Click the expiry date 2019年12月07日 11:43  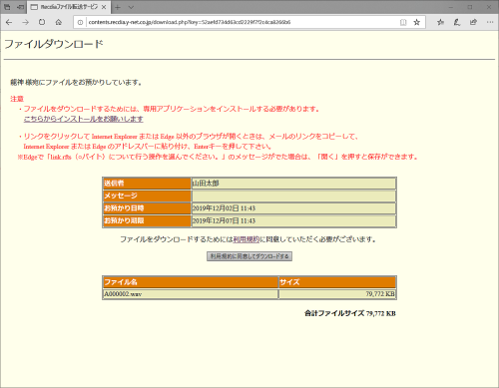224,220
